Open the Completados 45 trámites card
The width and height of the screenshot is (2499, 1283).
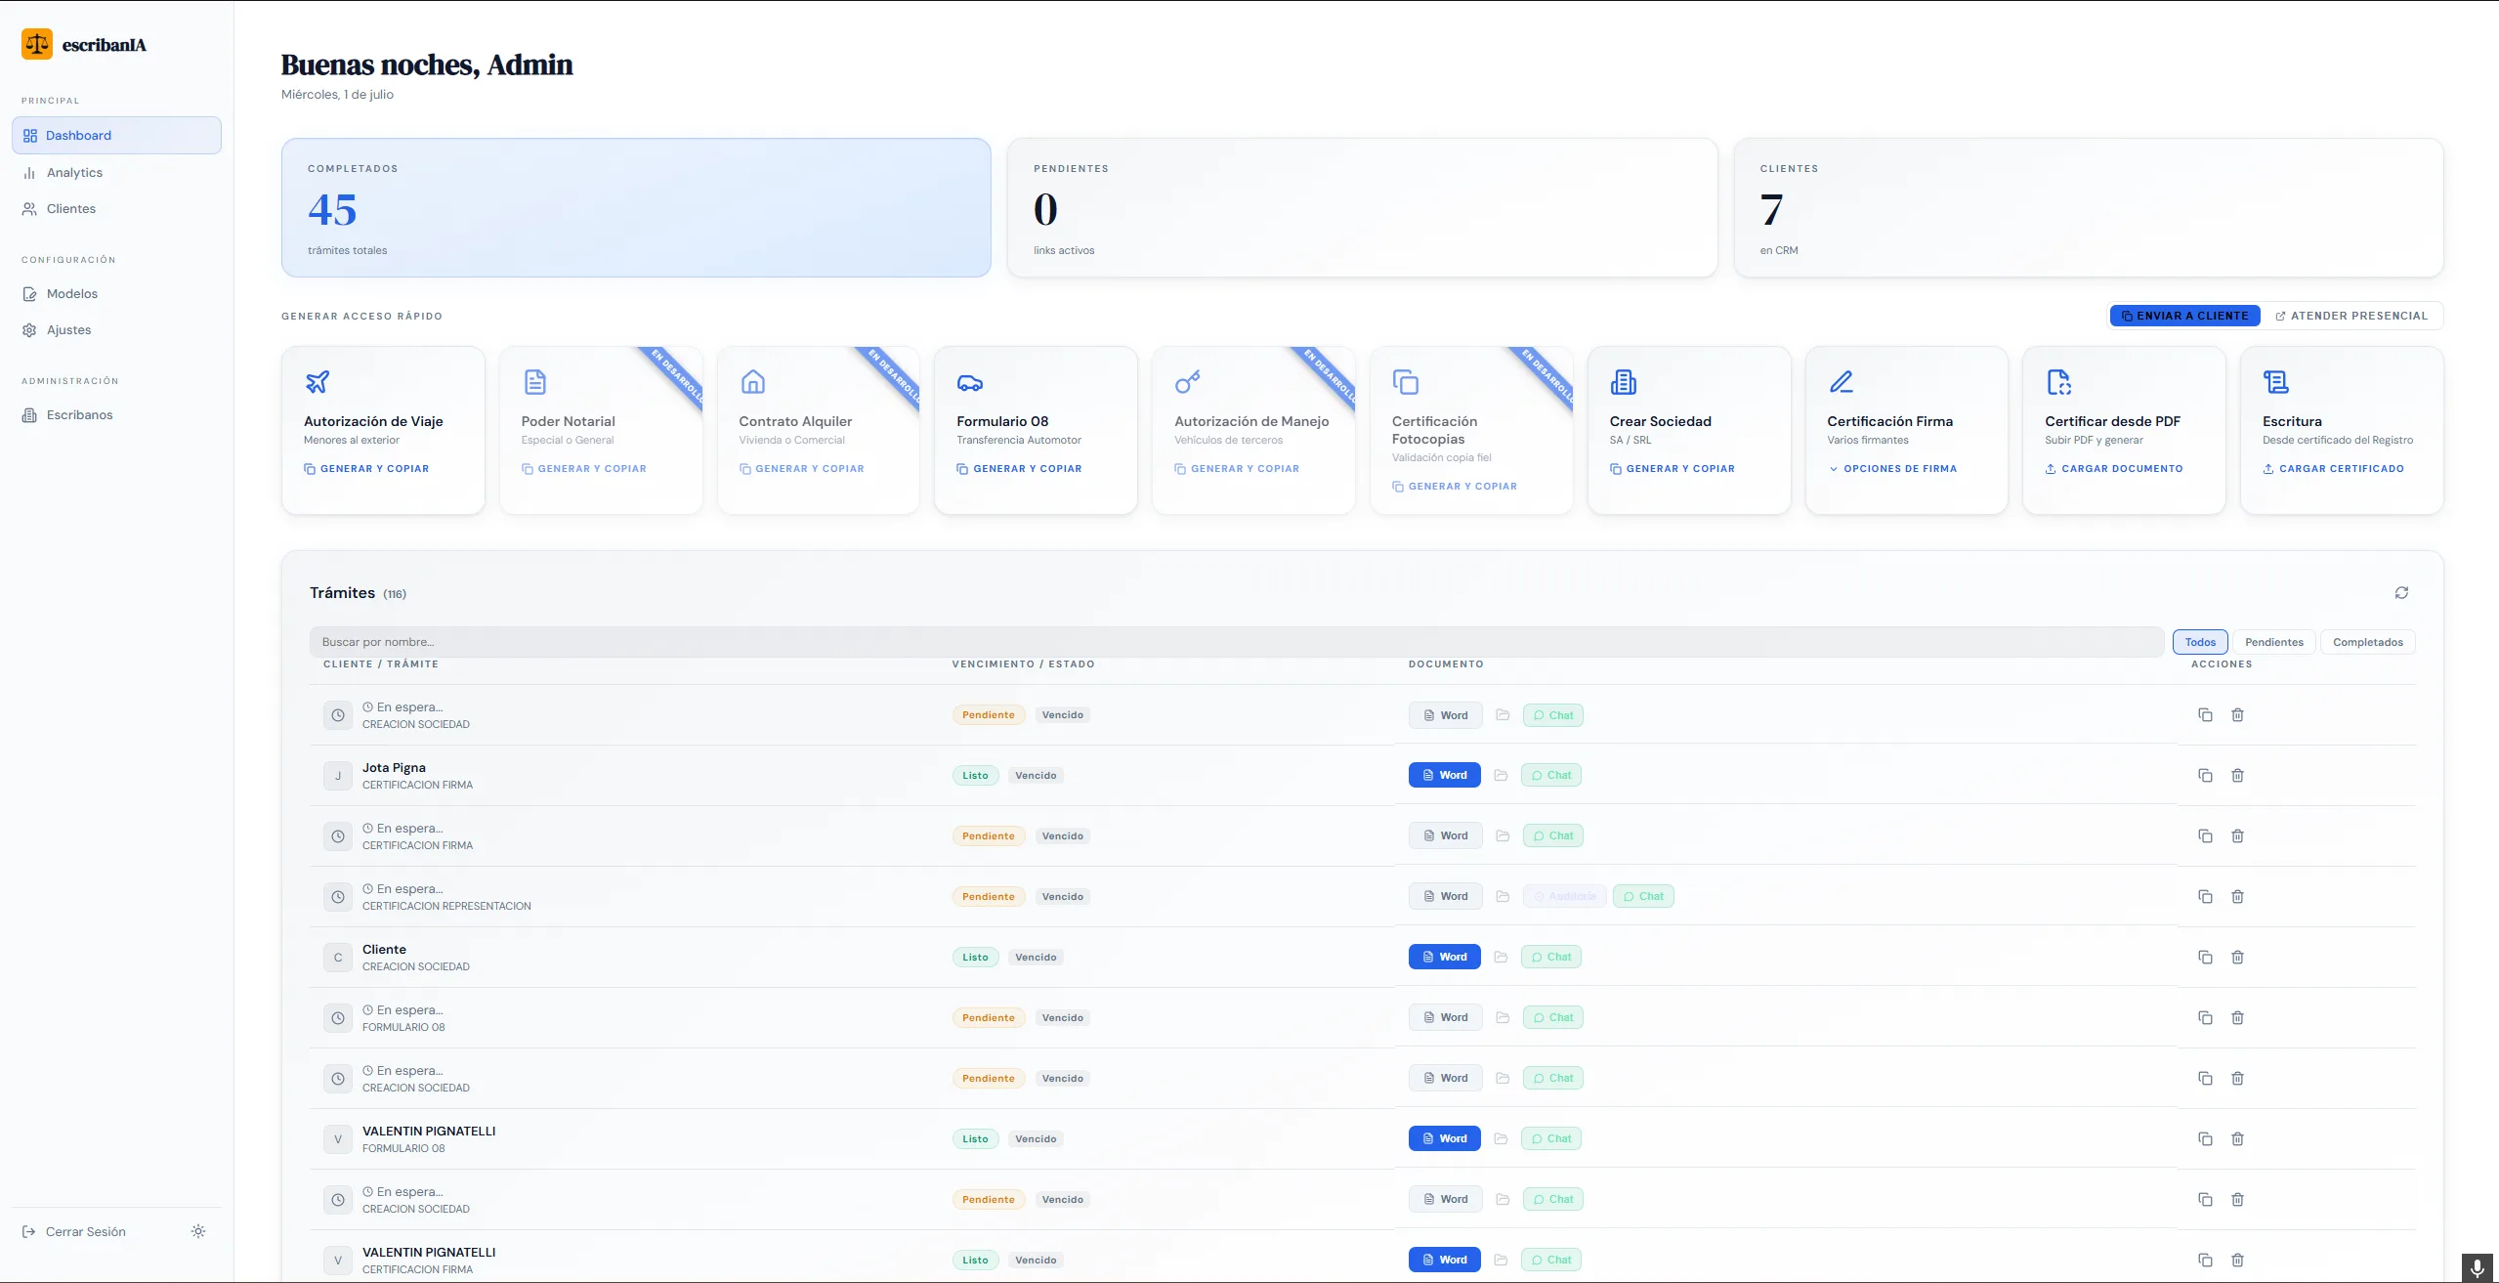click(x=636, y=207)
